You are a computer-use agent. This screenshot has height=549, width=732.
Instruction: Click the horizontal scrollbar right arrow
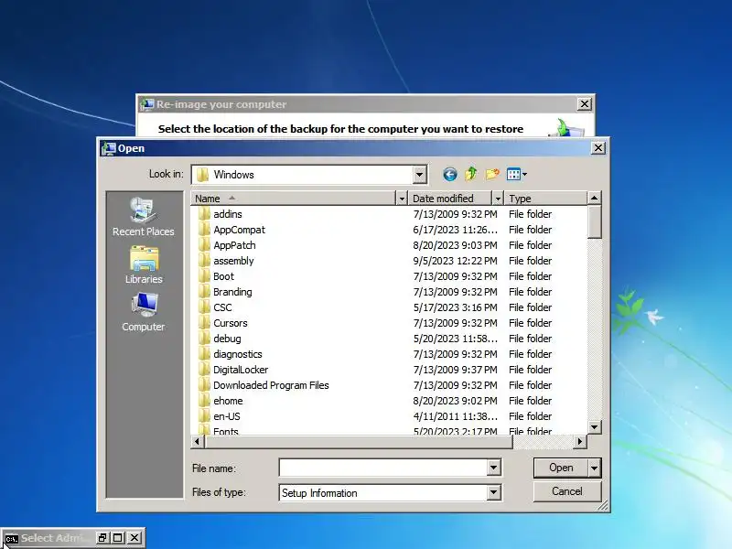(580, 441)
